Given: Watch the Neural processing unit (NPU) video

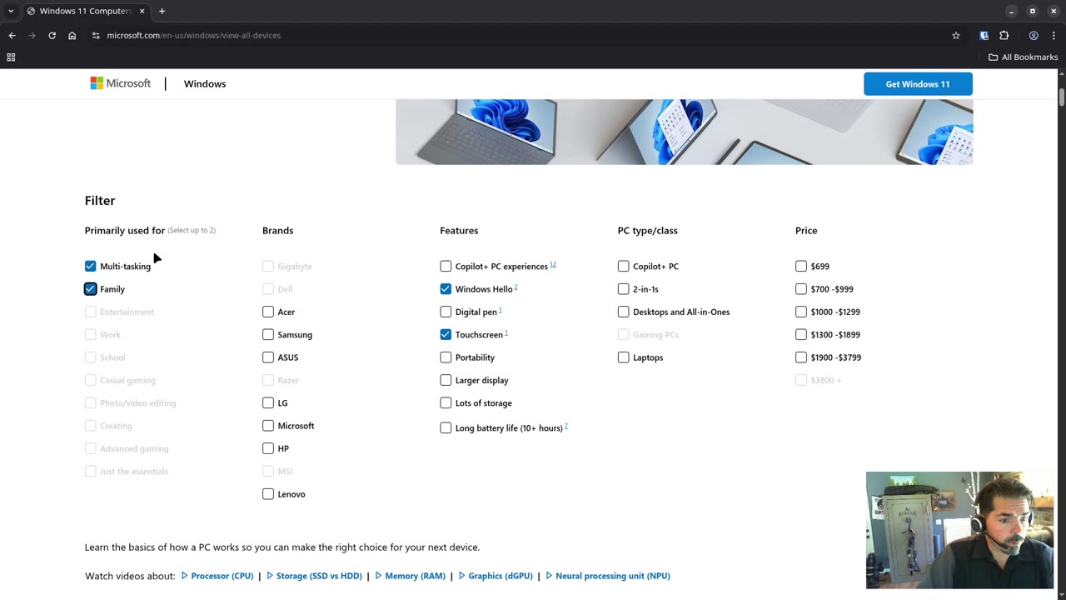Looking at the screenshot, I should [608, 576].
